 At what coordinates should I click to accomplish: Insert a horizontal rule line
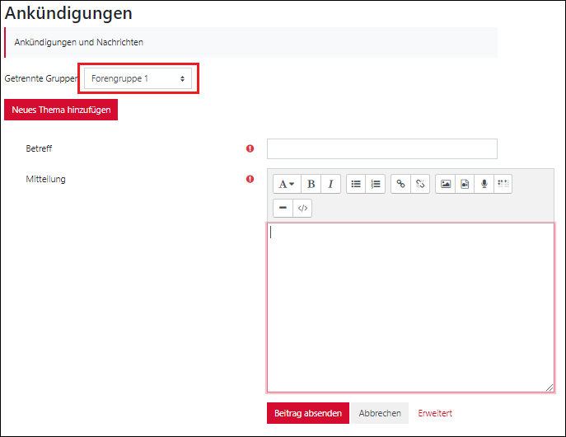tap(283, 209)
